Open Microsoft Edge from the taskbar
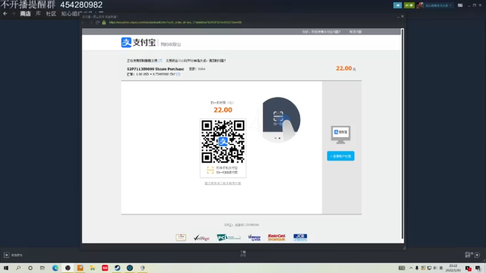 pos(55,268)
